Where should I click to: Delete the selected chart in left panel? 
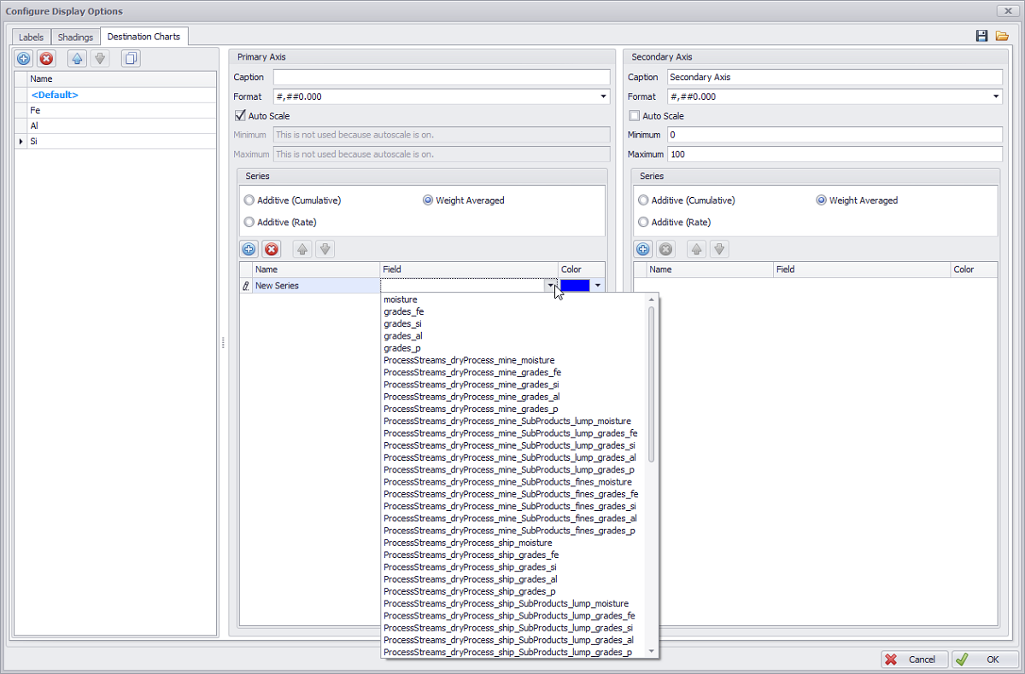coord(46,59)
